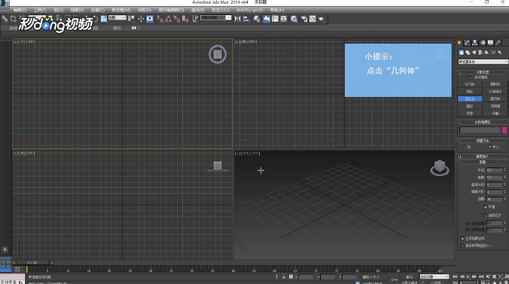
Task: Choose the 边 (Edge) creation method radio
Action: tap(464, 147)
